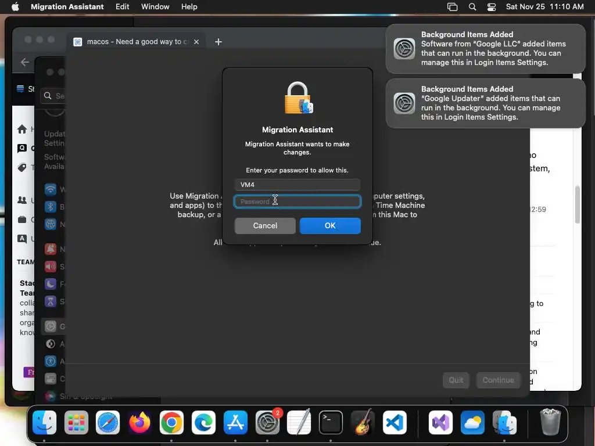595x446 pixels.
Task: Open the Window menu
Action: tap(155, 7)
